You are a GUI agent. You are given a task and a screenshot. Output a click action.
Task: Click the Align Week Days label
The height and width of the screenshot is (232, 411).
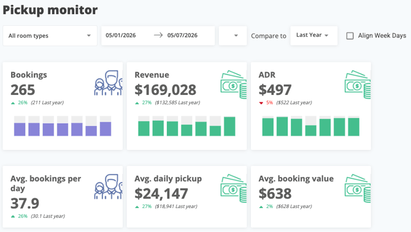click(x=382, y=36)
